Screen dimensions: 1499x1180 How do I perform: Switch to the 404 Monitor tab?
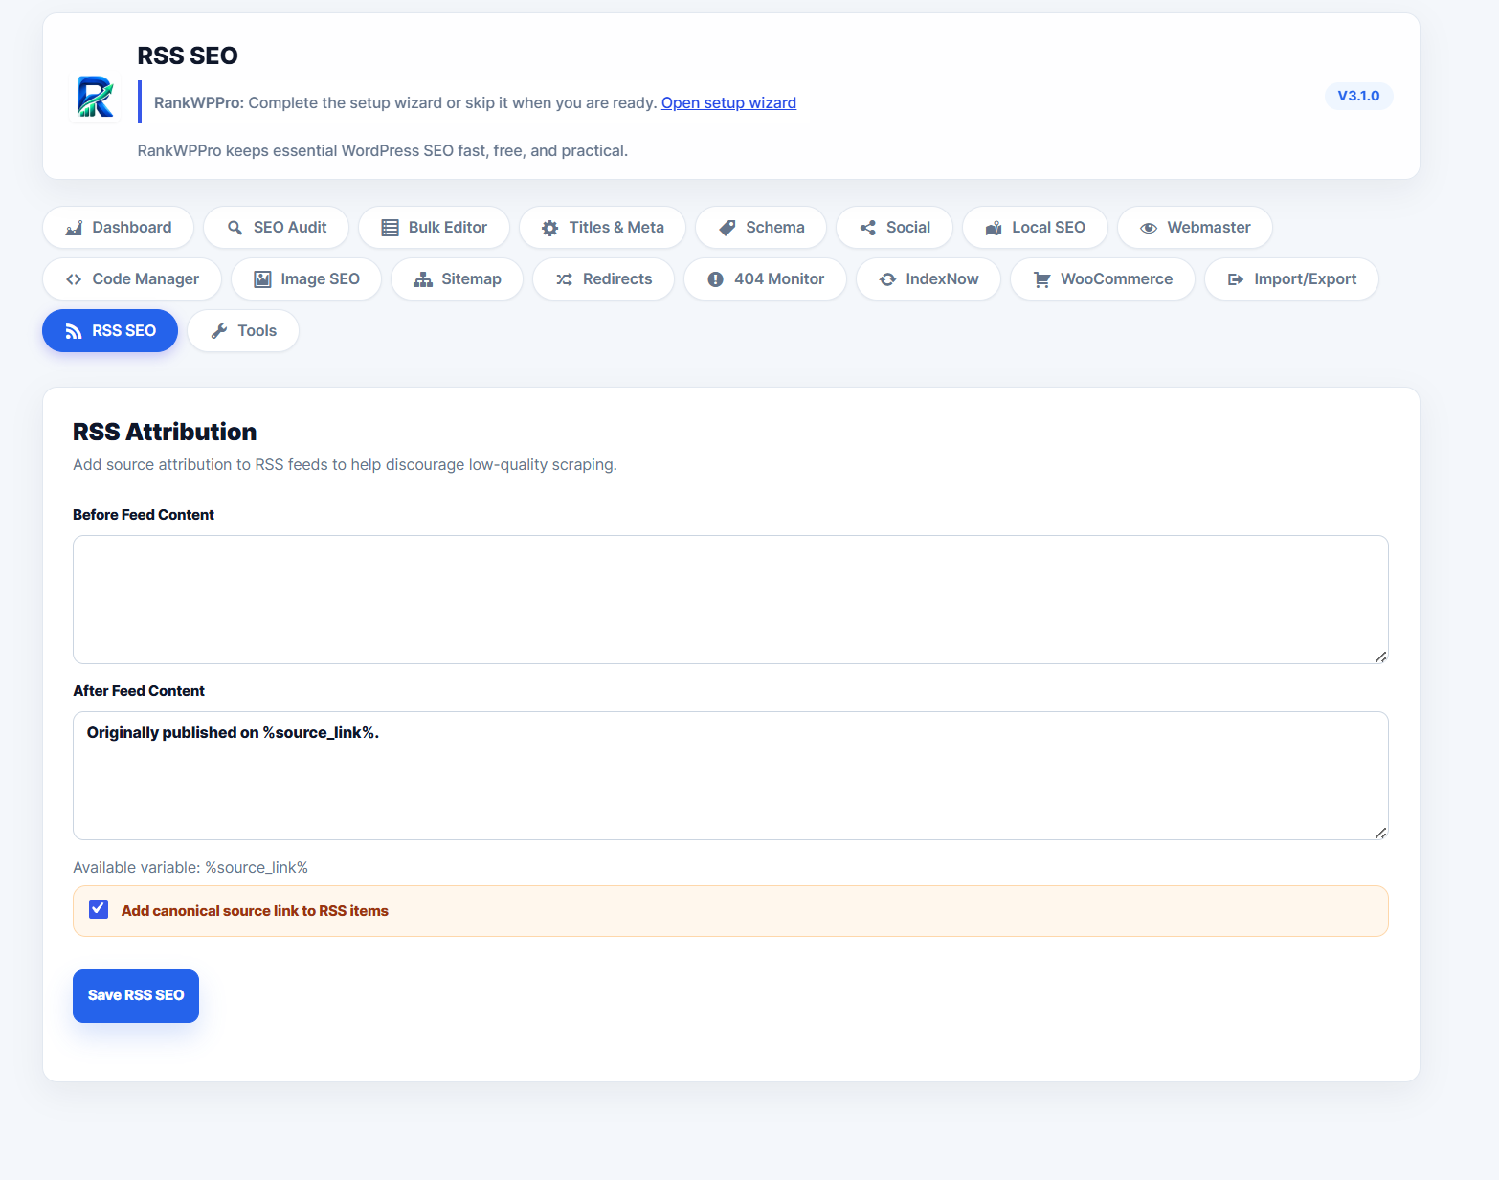[766, 279]
